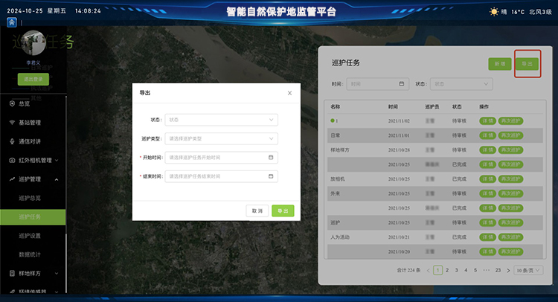Click the 开始时间 date field
This screenshot has height=302, width=558.
(221, 158)
